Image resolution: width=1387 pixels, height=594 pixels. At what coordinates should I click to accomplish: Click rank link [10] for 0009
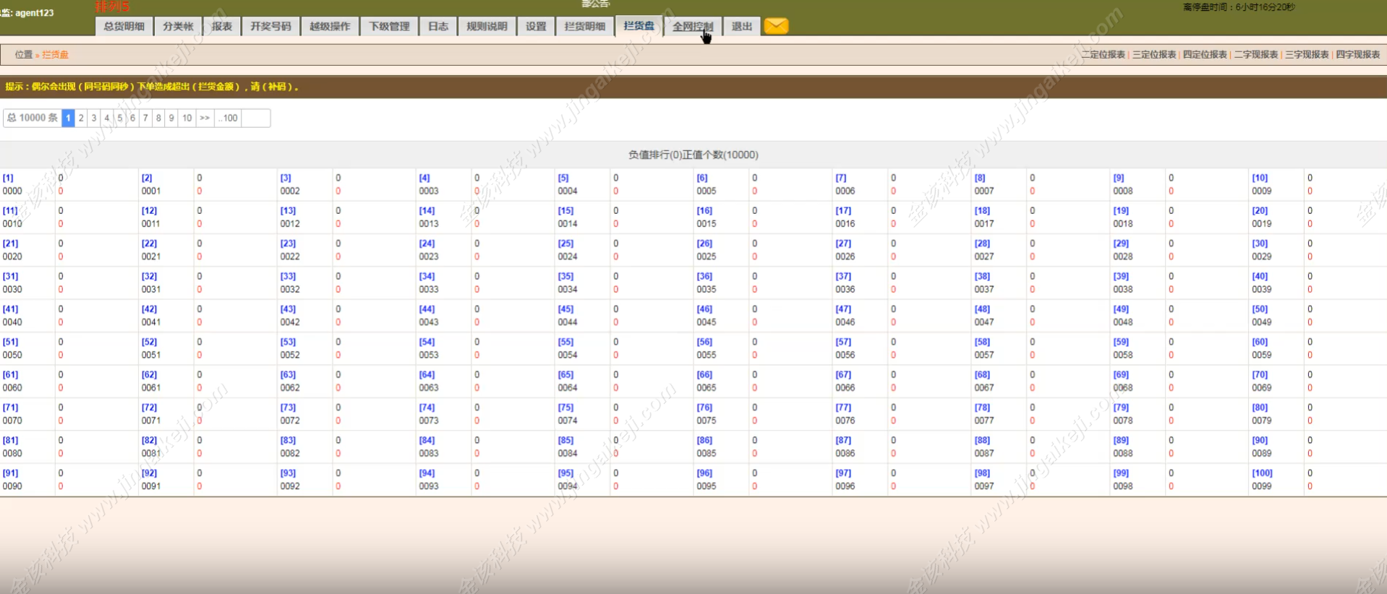tap(1260, 178)
